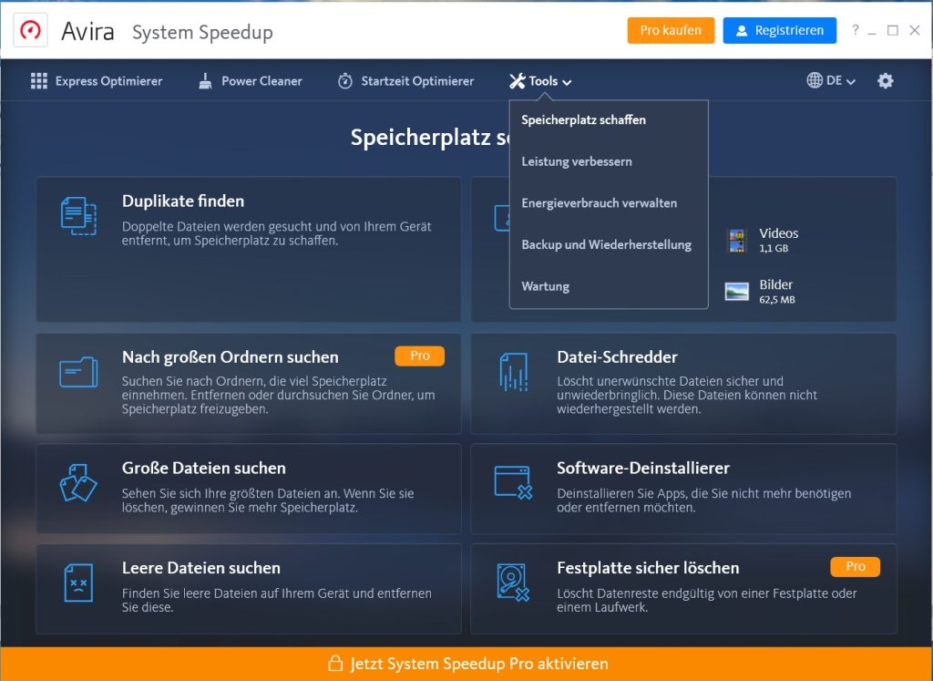Click the Software-Deinstallierer description text
The width and height of the screenshot is (933, 681).
[x=704, y=500]
